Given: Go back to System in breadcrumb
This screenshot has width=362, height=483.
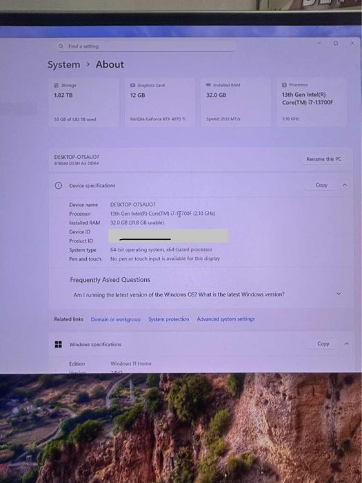Looking at the screenshot, I should tap(63, 65).
